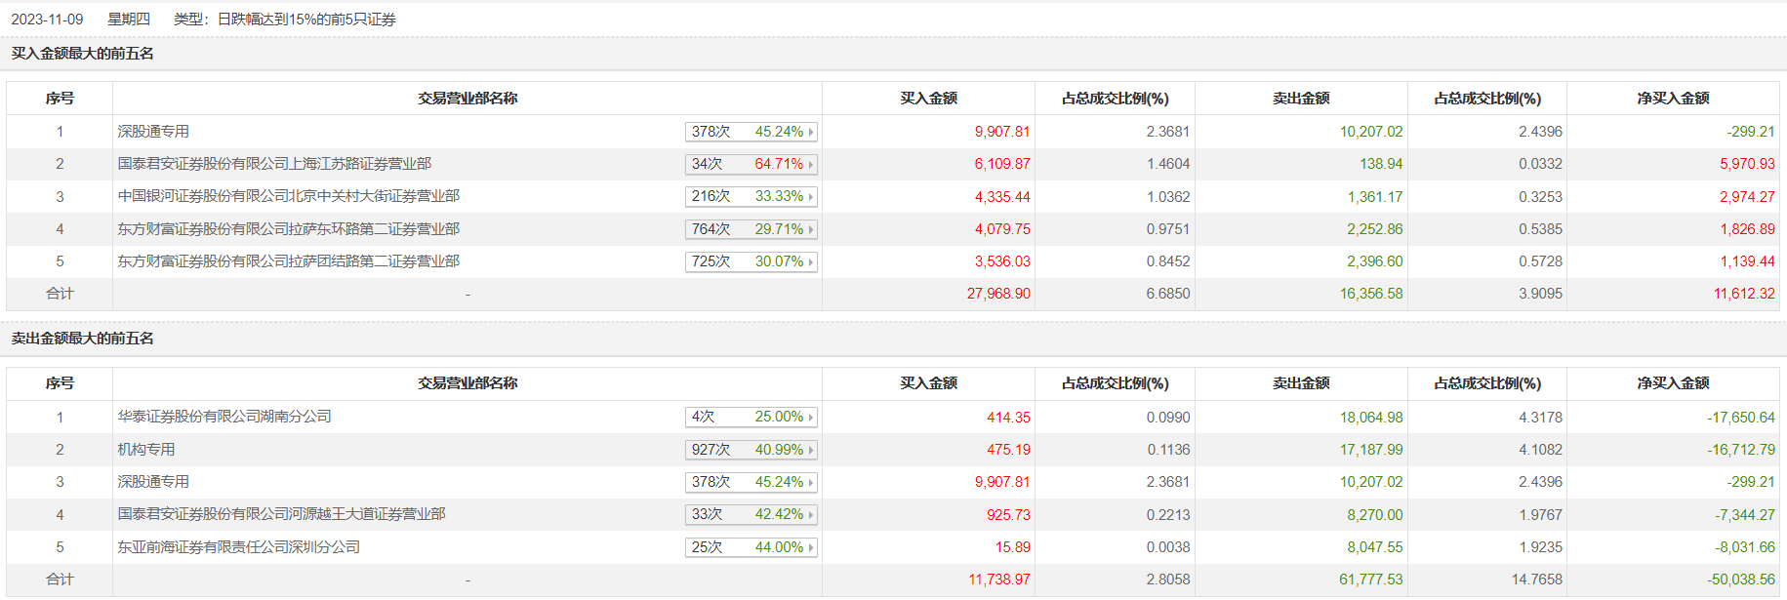Click arrow icon beside 725次 30.07% badge

(810, 262)
